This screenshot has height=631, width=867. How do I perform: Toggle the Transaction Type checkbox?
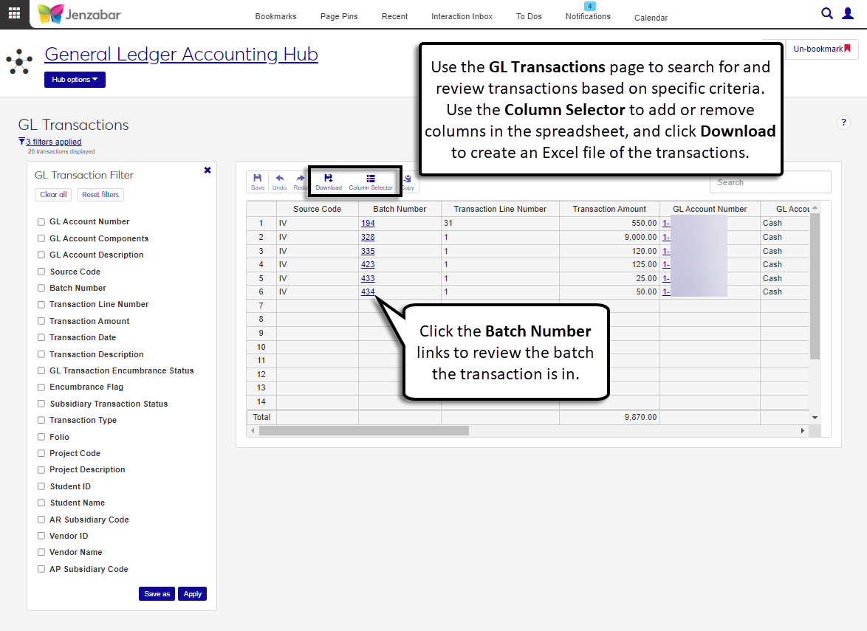tap(41, 420)
